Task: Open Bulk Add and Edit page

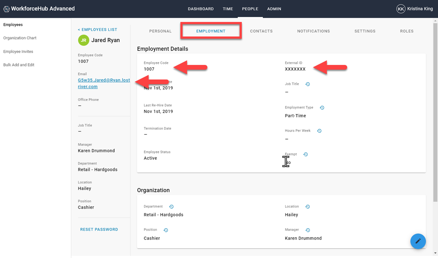Action: tap(19, 64)
